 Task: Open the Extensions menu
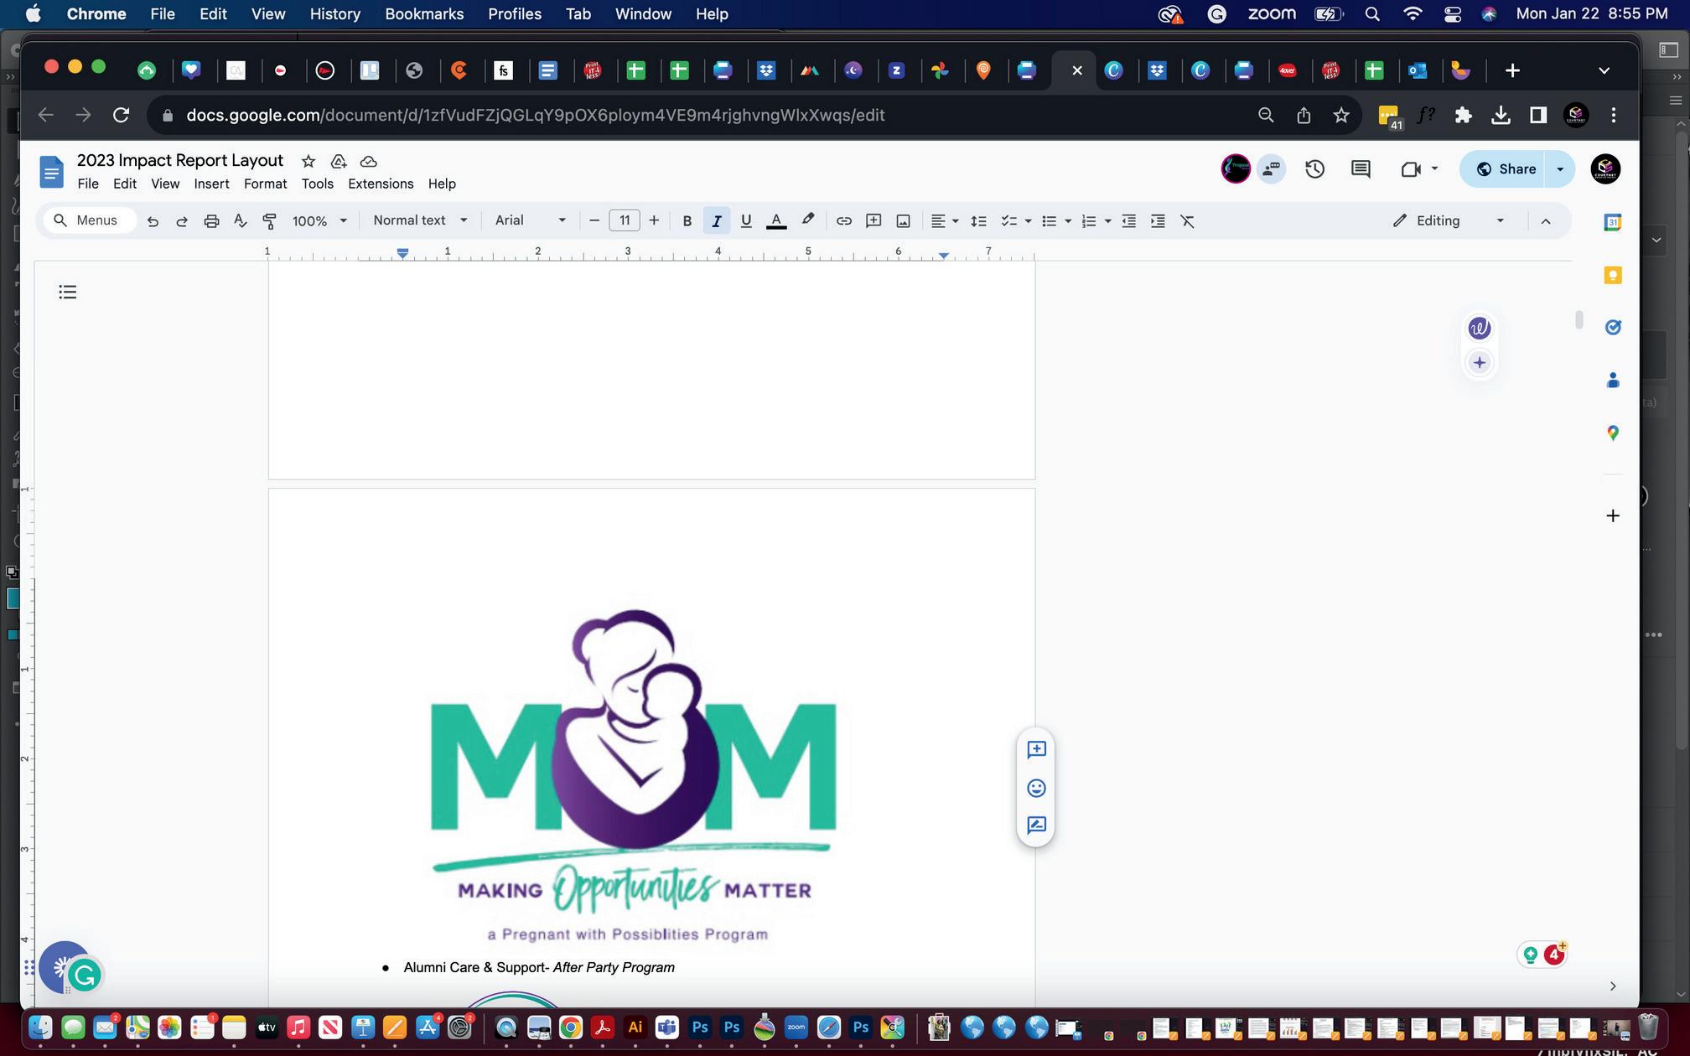[381, 184]
